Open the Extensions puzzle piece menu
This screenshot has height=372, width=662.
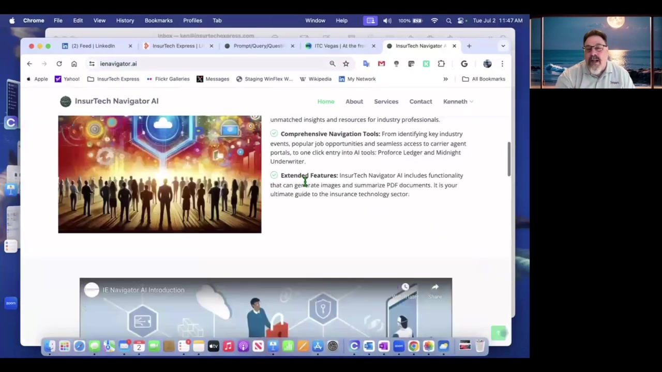441,64
